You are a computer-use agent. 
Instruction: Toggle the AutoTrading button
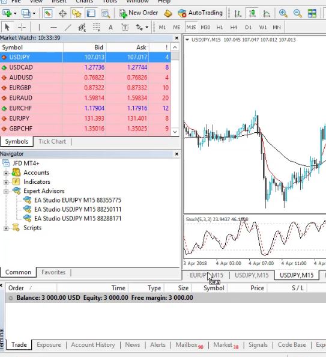pyautogui.click(x=200, y=13)
